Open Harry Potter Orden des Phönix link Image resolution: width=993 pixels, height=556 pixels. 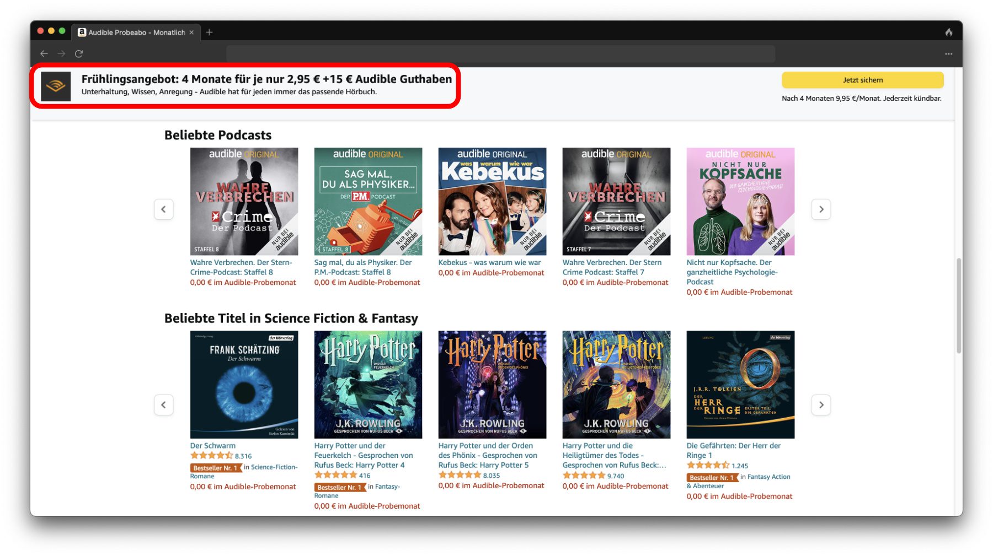(488, 455)
